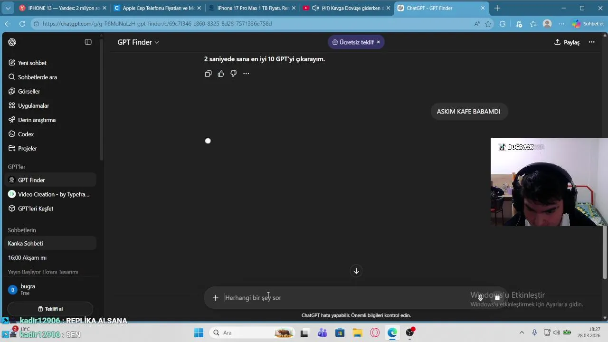Open the ChatGPT logo home icon
This screenshot has width=608, height=342.
[12, 42]
